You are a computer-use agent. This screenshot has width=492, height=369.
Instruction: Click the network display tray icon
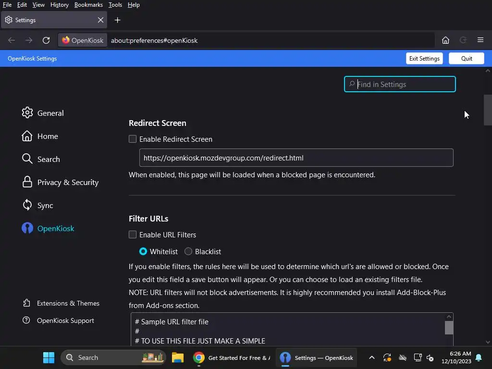[418, 357]
